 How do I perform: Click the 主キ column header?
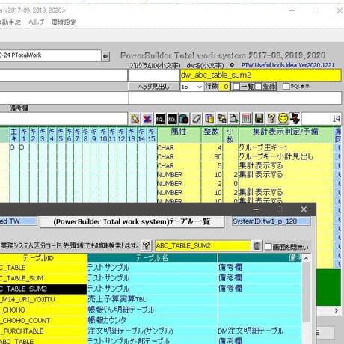tap(14, 135)
